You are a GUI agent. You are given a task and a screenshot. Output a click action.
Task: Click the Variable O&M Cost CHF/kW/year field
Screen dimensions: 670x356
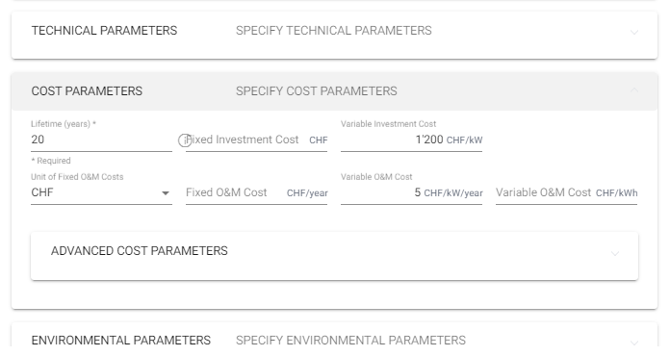tap(411, 192)
